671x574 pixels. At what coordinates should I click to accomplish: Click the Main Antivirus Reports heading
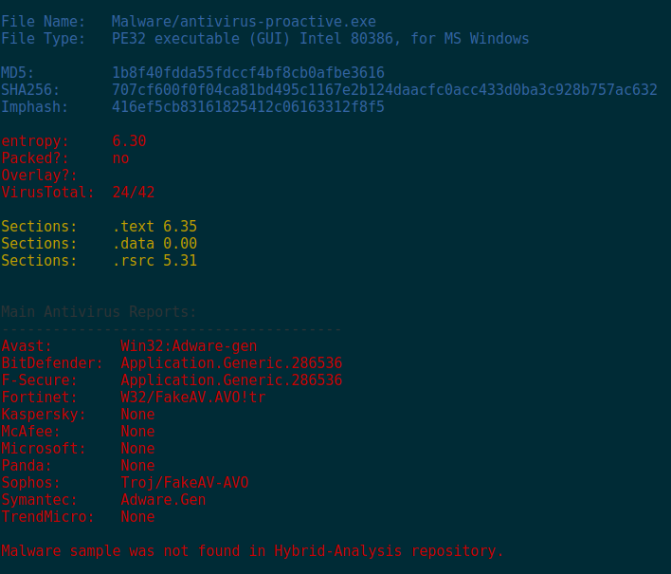tap(99, 312)
